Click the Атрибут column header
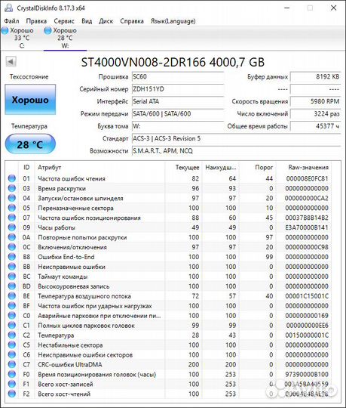The height and width of the screenshot is (408, 346). coord(100,167)
